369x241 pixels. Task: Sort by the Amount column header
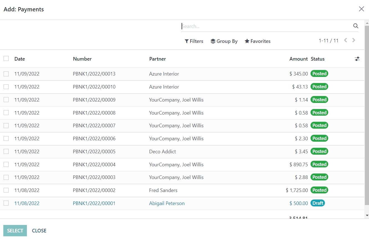(x=298, y=59)
